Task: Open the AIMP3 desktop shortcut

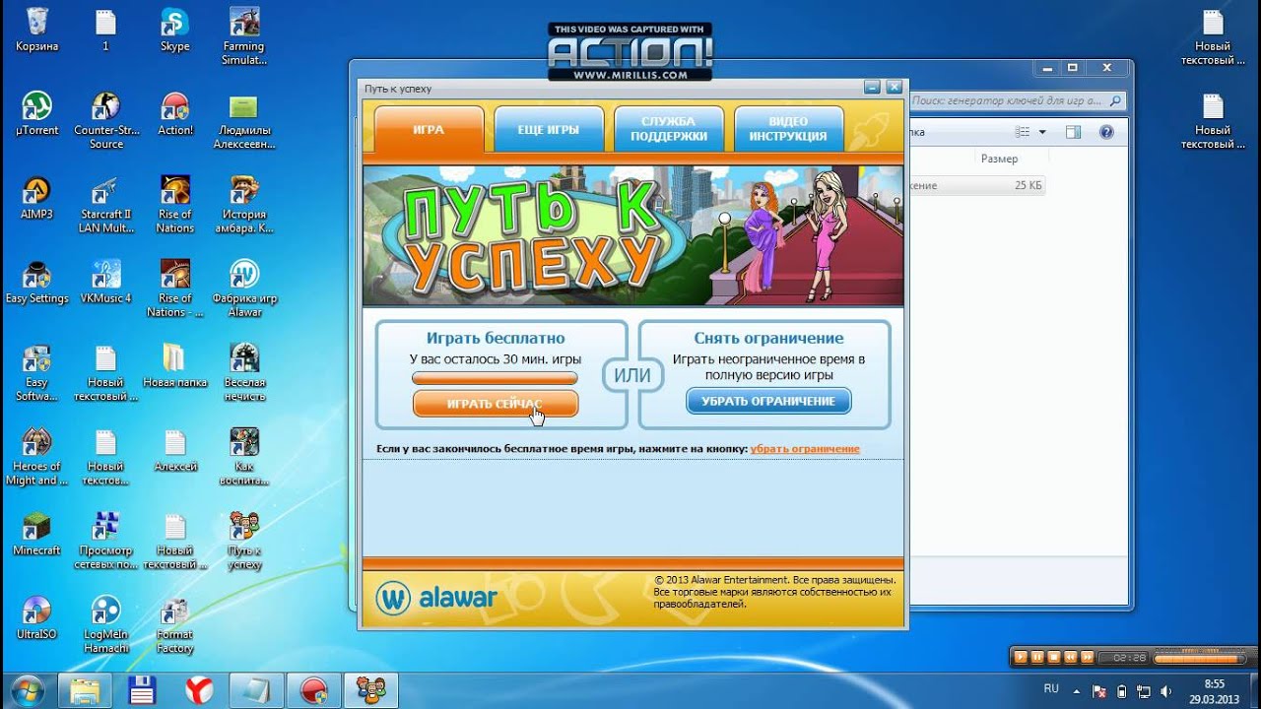Action: coord(36,197)
